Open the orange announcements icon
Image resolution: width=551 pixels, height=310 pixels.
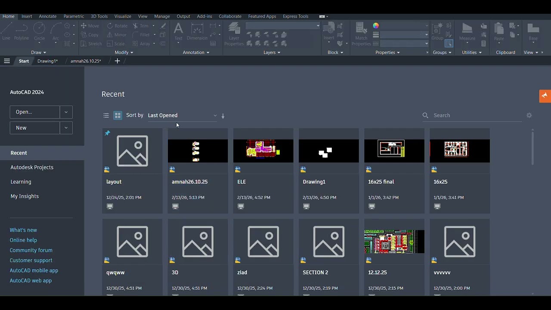(x=545, y=96)
